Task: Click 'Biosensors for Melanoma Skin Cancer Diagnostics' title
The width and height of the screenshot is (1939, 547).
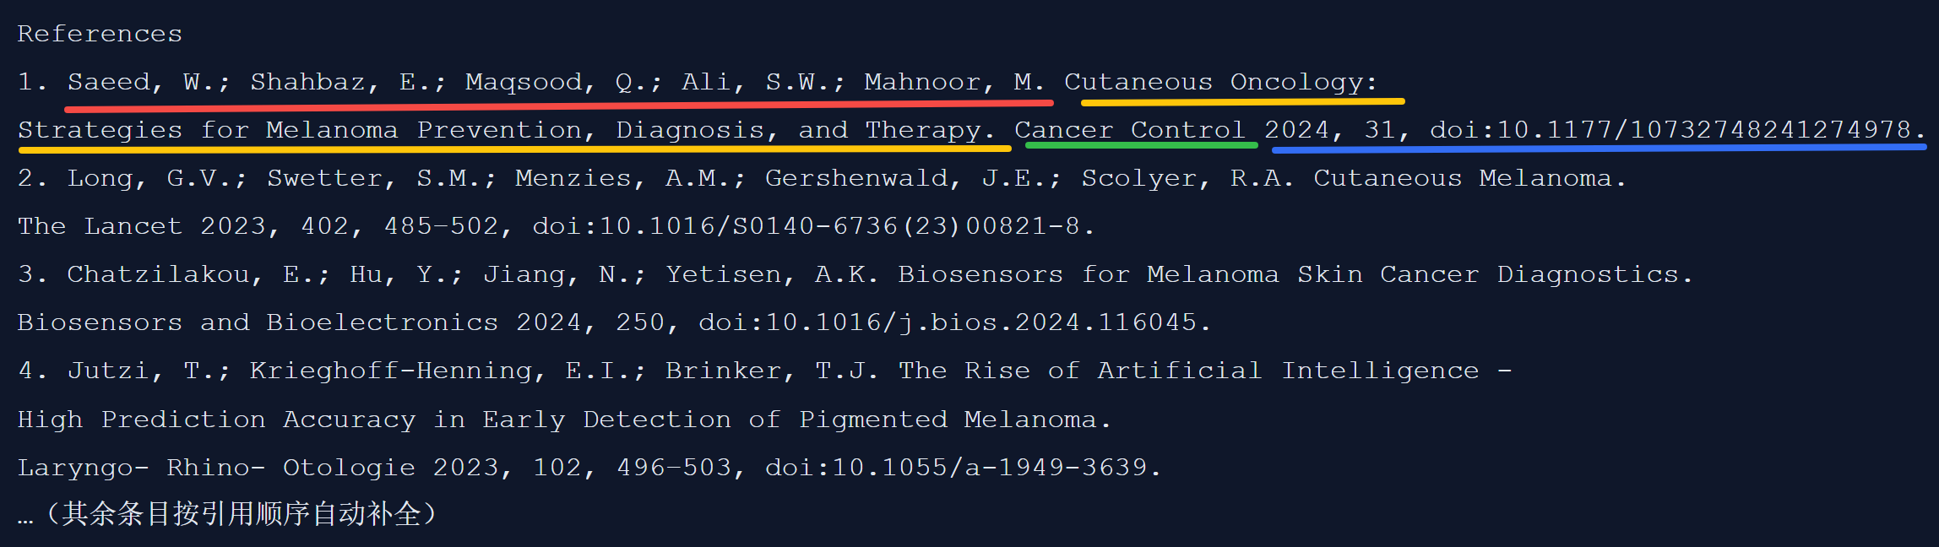Action: click(1295, 274)
